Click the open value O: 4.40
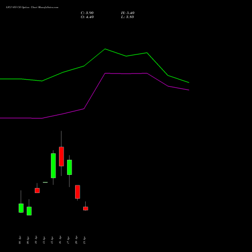The height and width of the screenshot is (252, 252). coord(87,17)
